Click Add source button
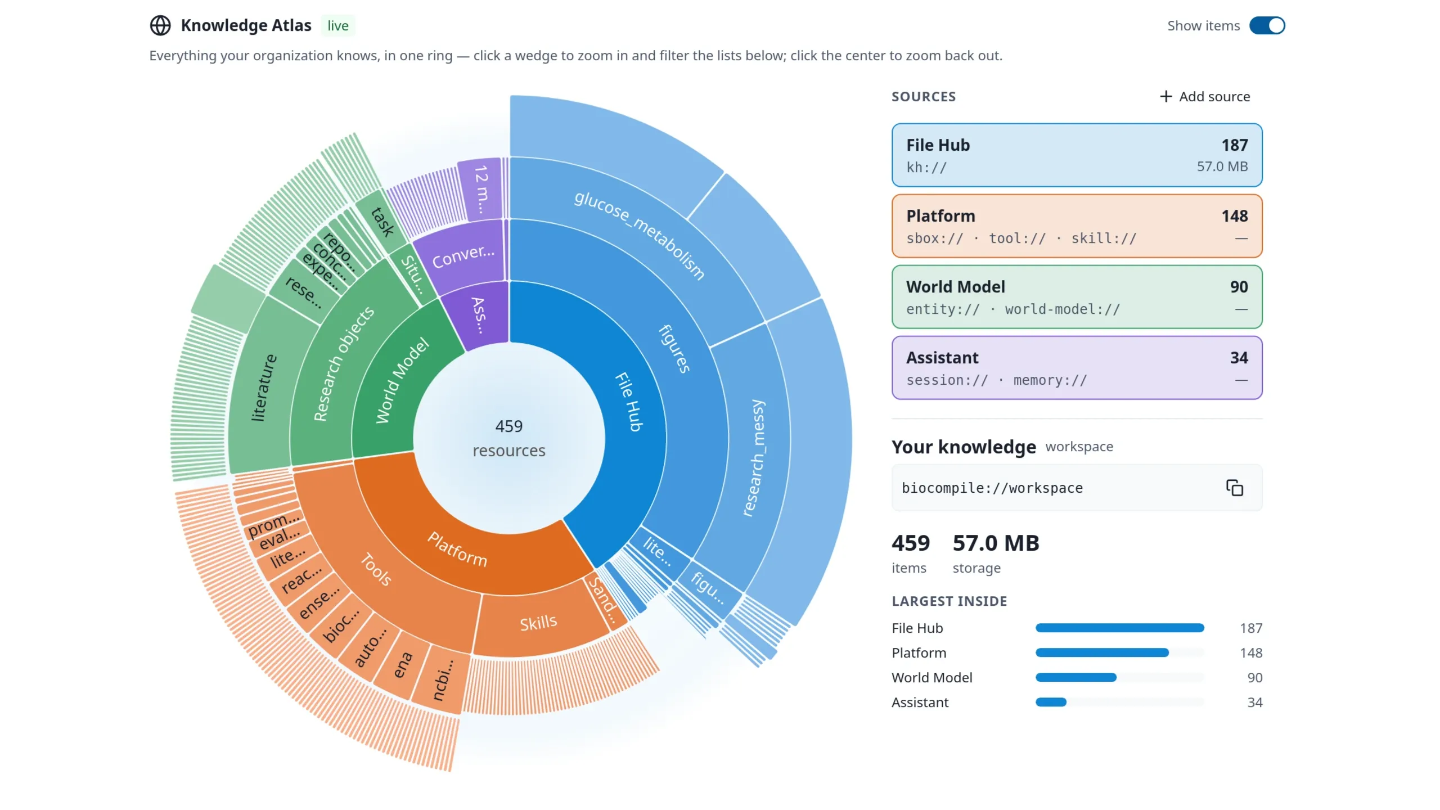1440x810 pixels. (1205, 96)
